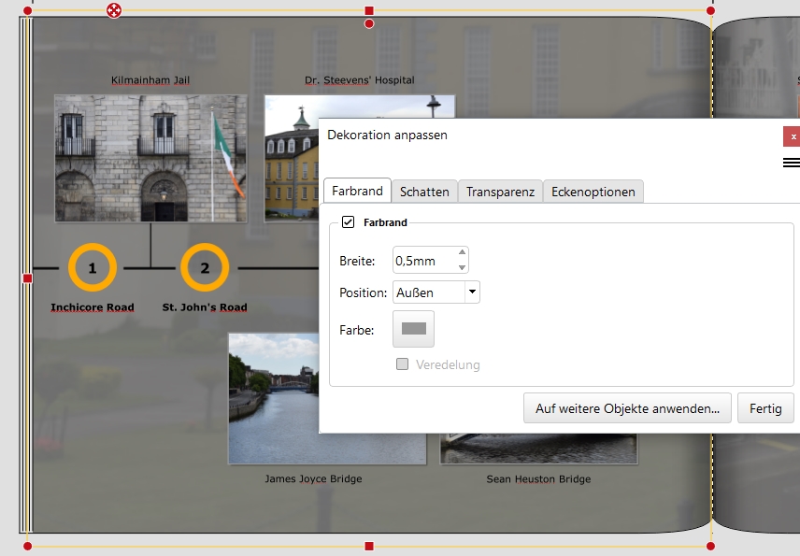800x556 pixels.
Task: Click the left-middle square resize handle
Action: click(27, 278)
